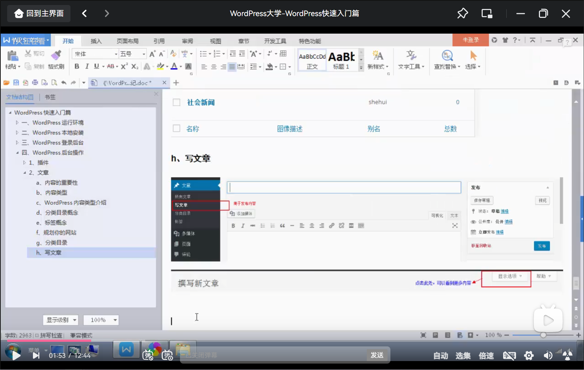Click the 正文 style thumbnail
584x370 pixels.
pyautogui.click(x=312, y=60)
